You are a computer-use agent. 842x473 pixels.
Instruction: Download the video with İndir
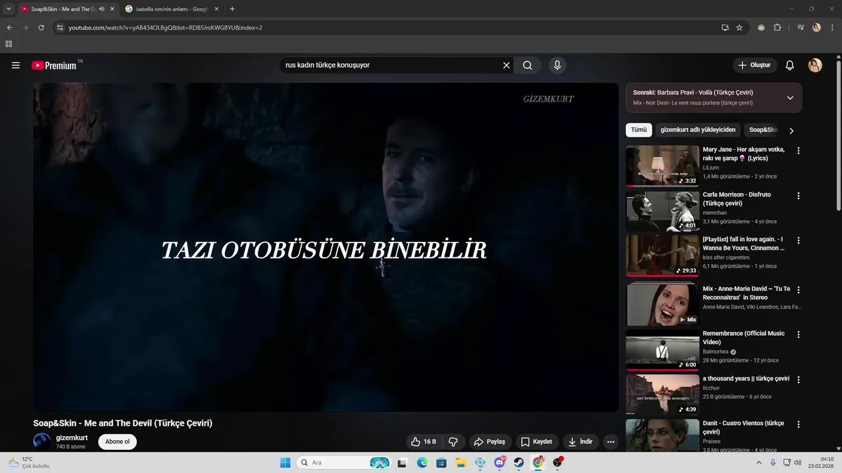coord(581,441)
